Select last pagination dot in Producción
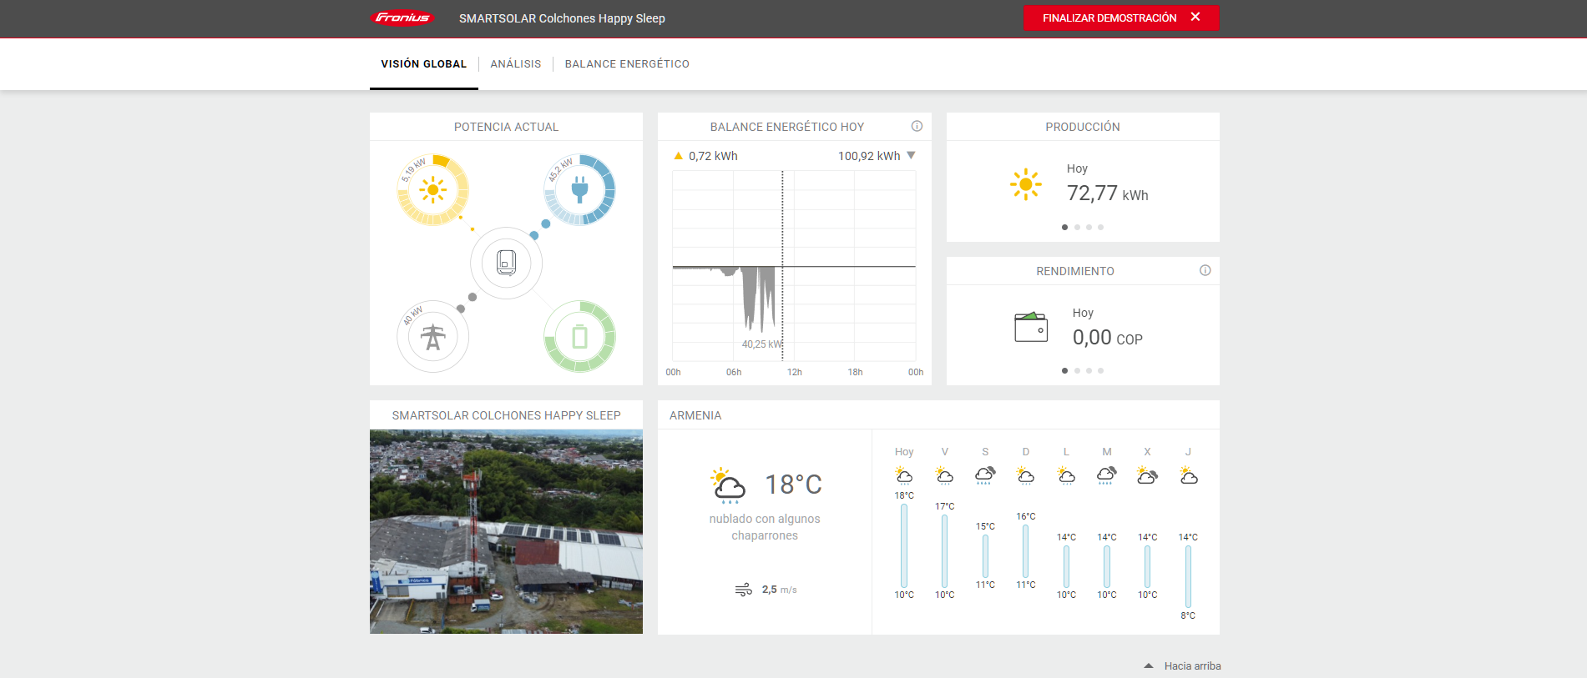The image size is (1587, 678). tap(1100, 227)
